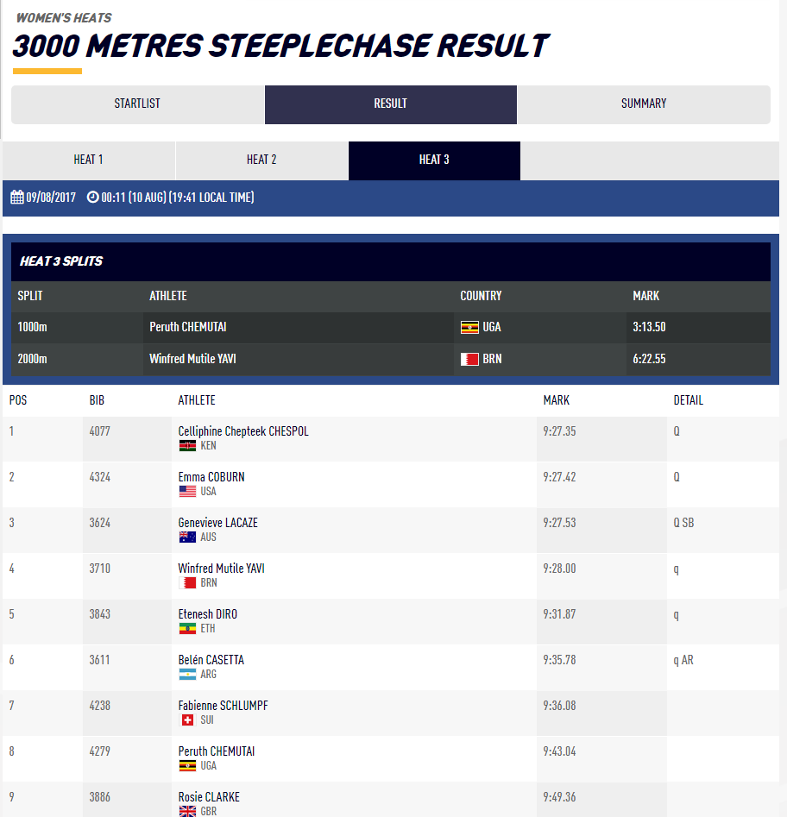Switch to the Summary tab
The height and width of the screenshot is (817, 787).
(x=644, y=104)
